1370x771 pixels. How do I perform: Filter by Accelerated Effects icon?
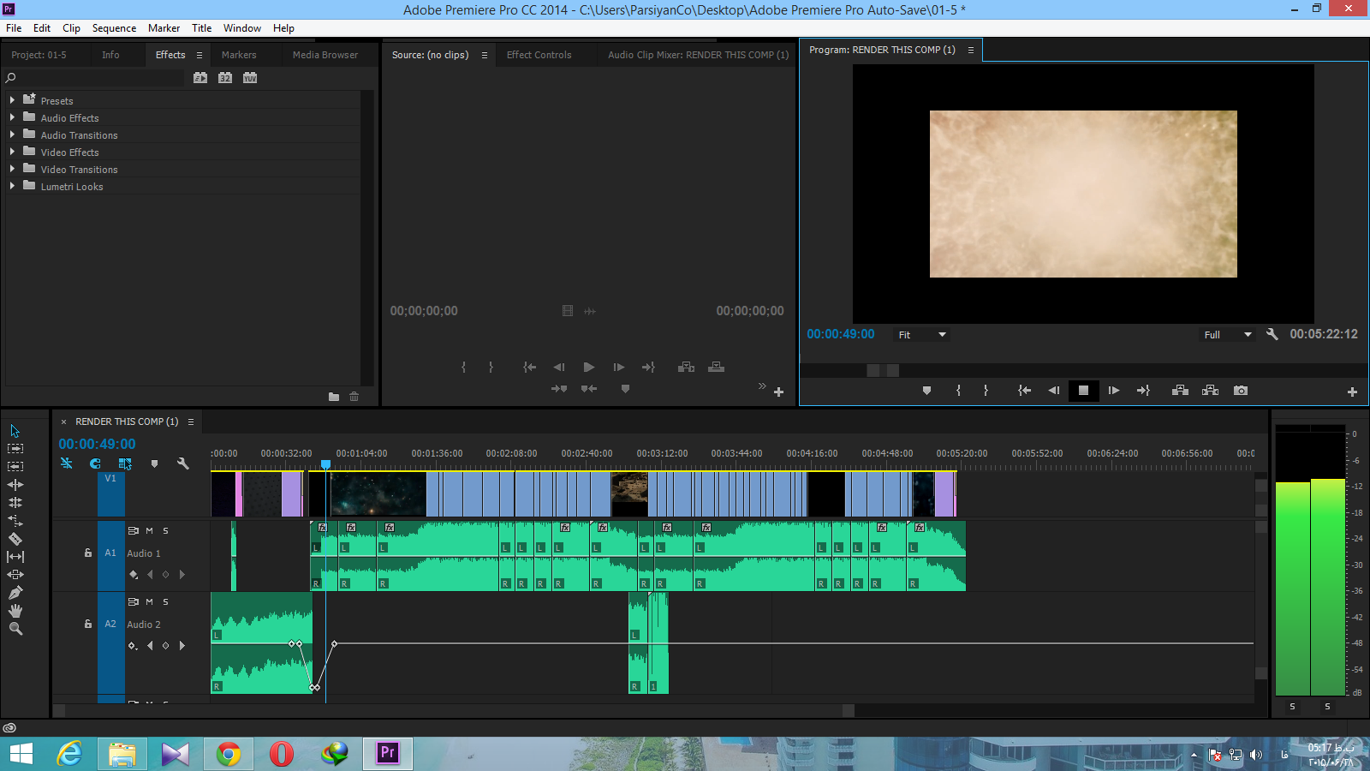click(200, 77)
